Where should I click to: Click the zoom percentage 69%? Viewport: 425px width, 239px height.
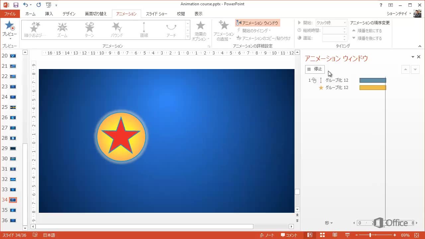click(x=405, y=235)
